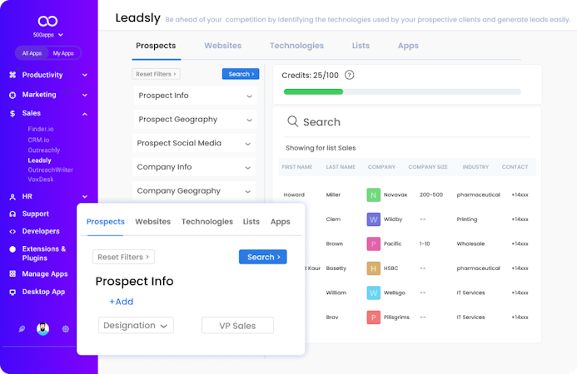Expand the Marketing menu chevron
The width and height of the screenshot is (577, 374).
(x=85, y=95)
